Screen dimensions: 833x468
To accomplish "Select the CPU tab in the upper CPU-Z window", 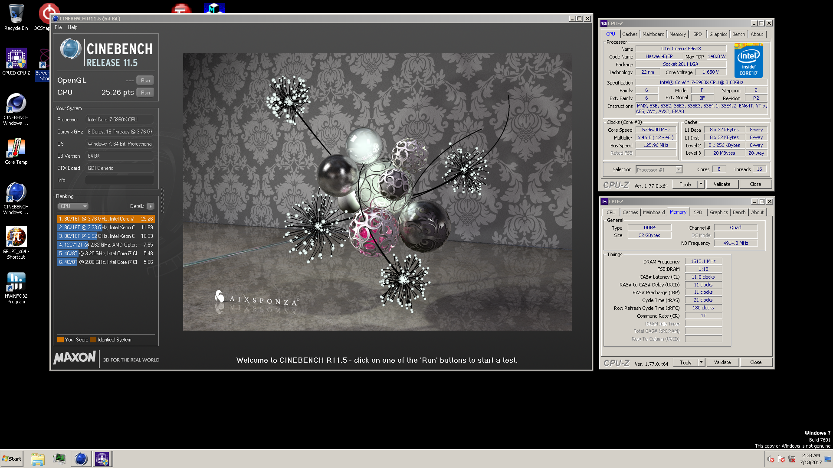I will (x=610, y=34).
